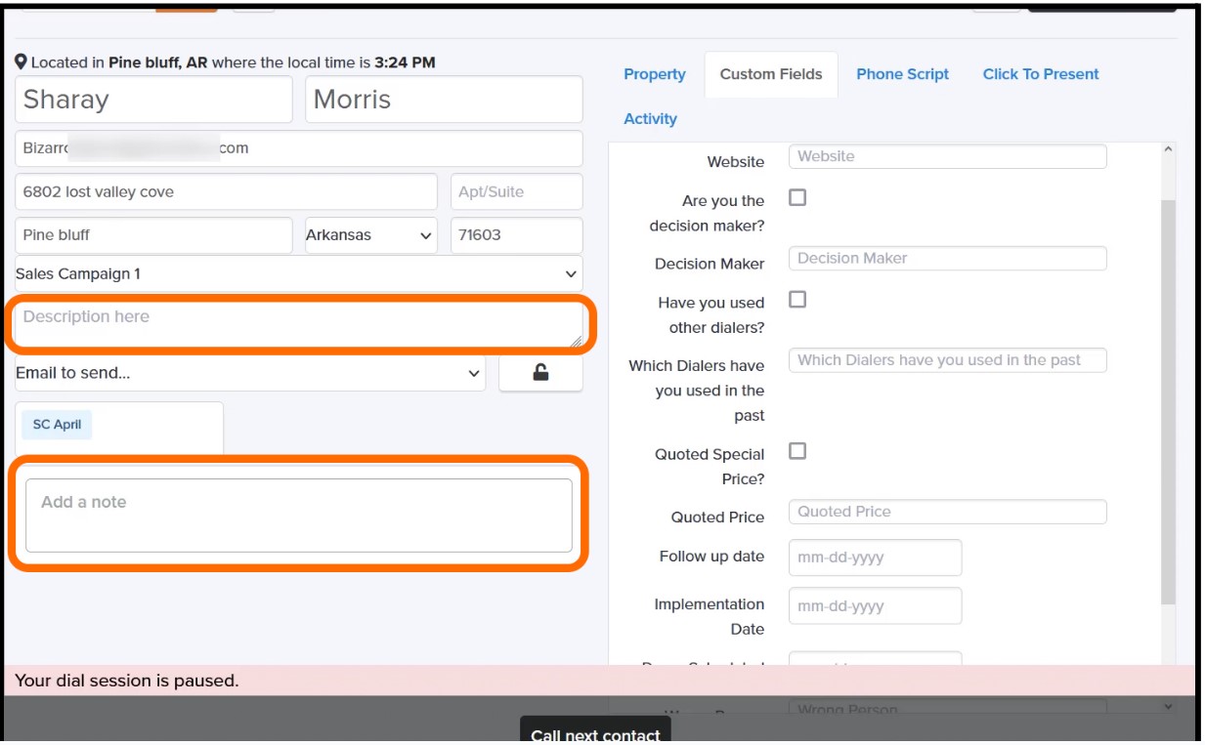Open the 'Email to send...' dropdown
Screen dimensions: 1205x745
(x=250, y=373)
